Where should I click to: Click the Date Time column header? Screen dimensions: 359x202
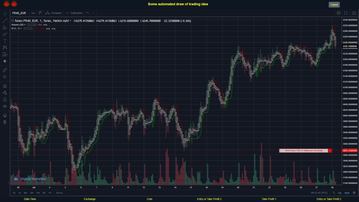(30, 199)
